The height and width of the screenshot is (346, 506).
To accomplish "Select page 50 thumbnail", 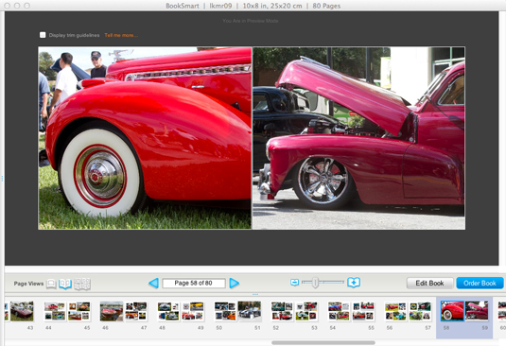I will point(225,311).
